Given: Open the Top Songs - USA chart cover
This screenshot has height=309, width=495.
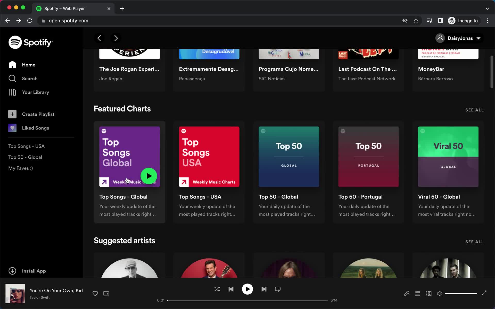Looking at the screenshot, I should (209, 157).
